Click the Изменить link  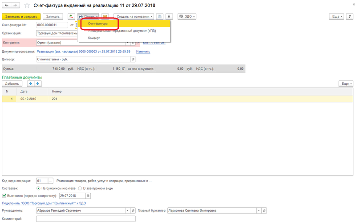(x=143, y=52)
